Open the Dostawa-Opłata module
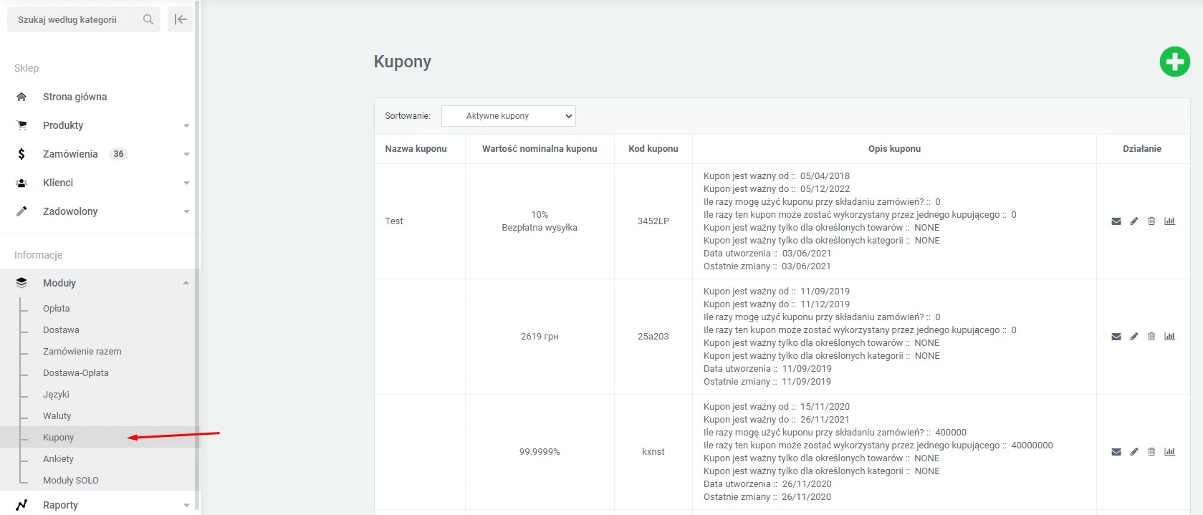 [x=76, y=373]
